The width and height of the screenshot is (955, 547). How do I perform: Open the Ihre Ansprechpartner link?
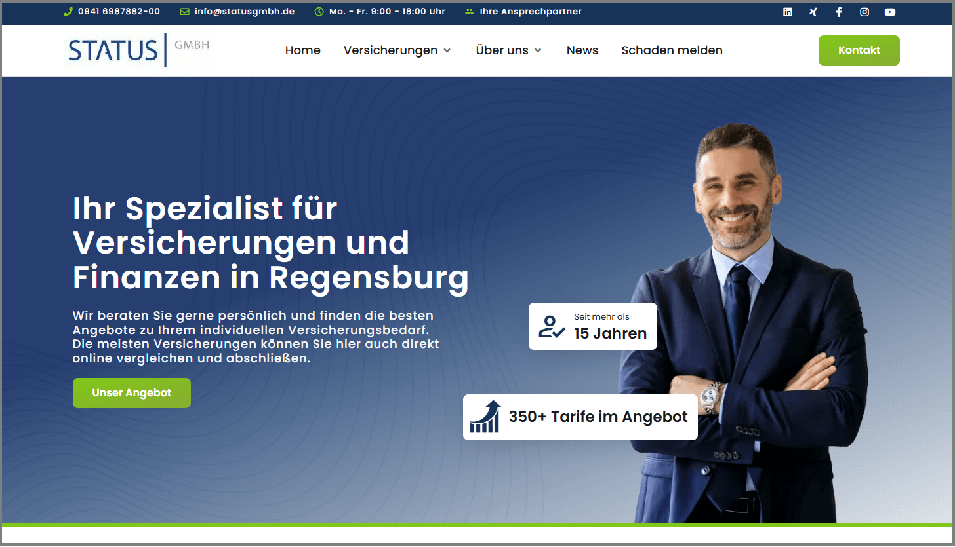coord(531,12)
